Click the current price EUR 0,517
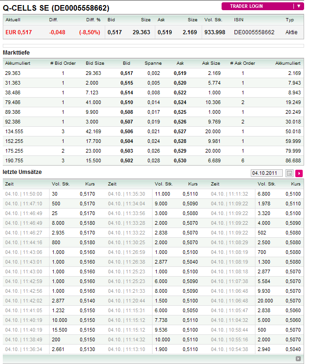This screenshot has width=318, height=364. 19,32
